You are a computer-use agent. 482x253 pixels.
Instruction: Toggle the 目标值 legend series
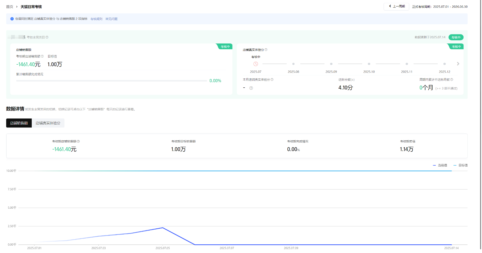460,165
